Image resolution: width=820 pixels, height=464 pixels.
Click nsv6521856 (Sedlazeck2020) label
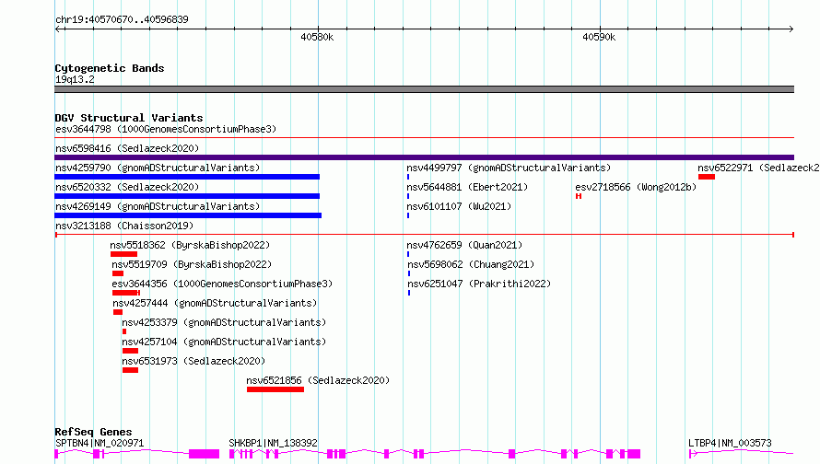(x=318, y=380)
